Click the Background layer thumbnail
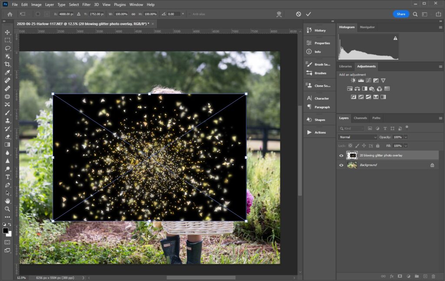The image size is (445, 281). (352, 165)
